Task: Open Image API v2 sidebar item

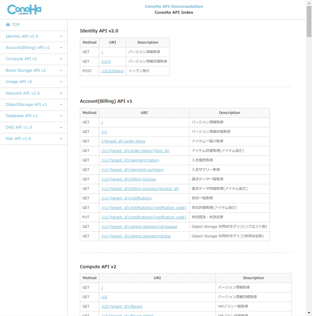Action: point(19,82)
